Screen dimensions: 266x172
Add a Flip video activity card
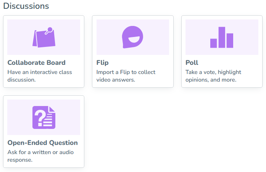coord(132,51)
